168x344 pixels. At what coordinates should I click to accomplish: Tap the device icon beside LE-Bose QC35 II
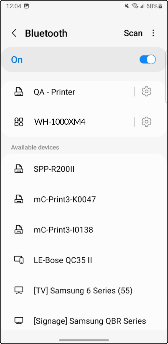pos(19,260)
